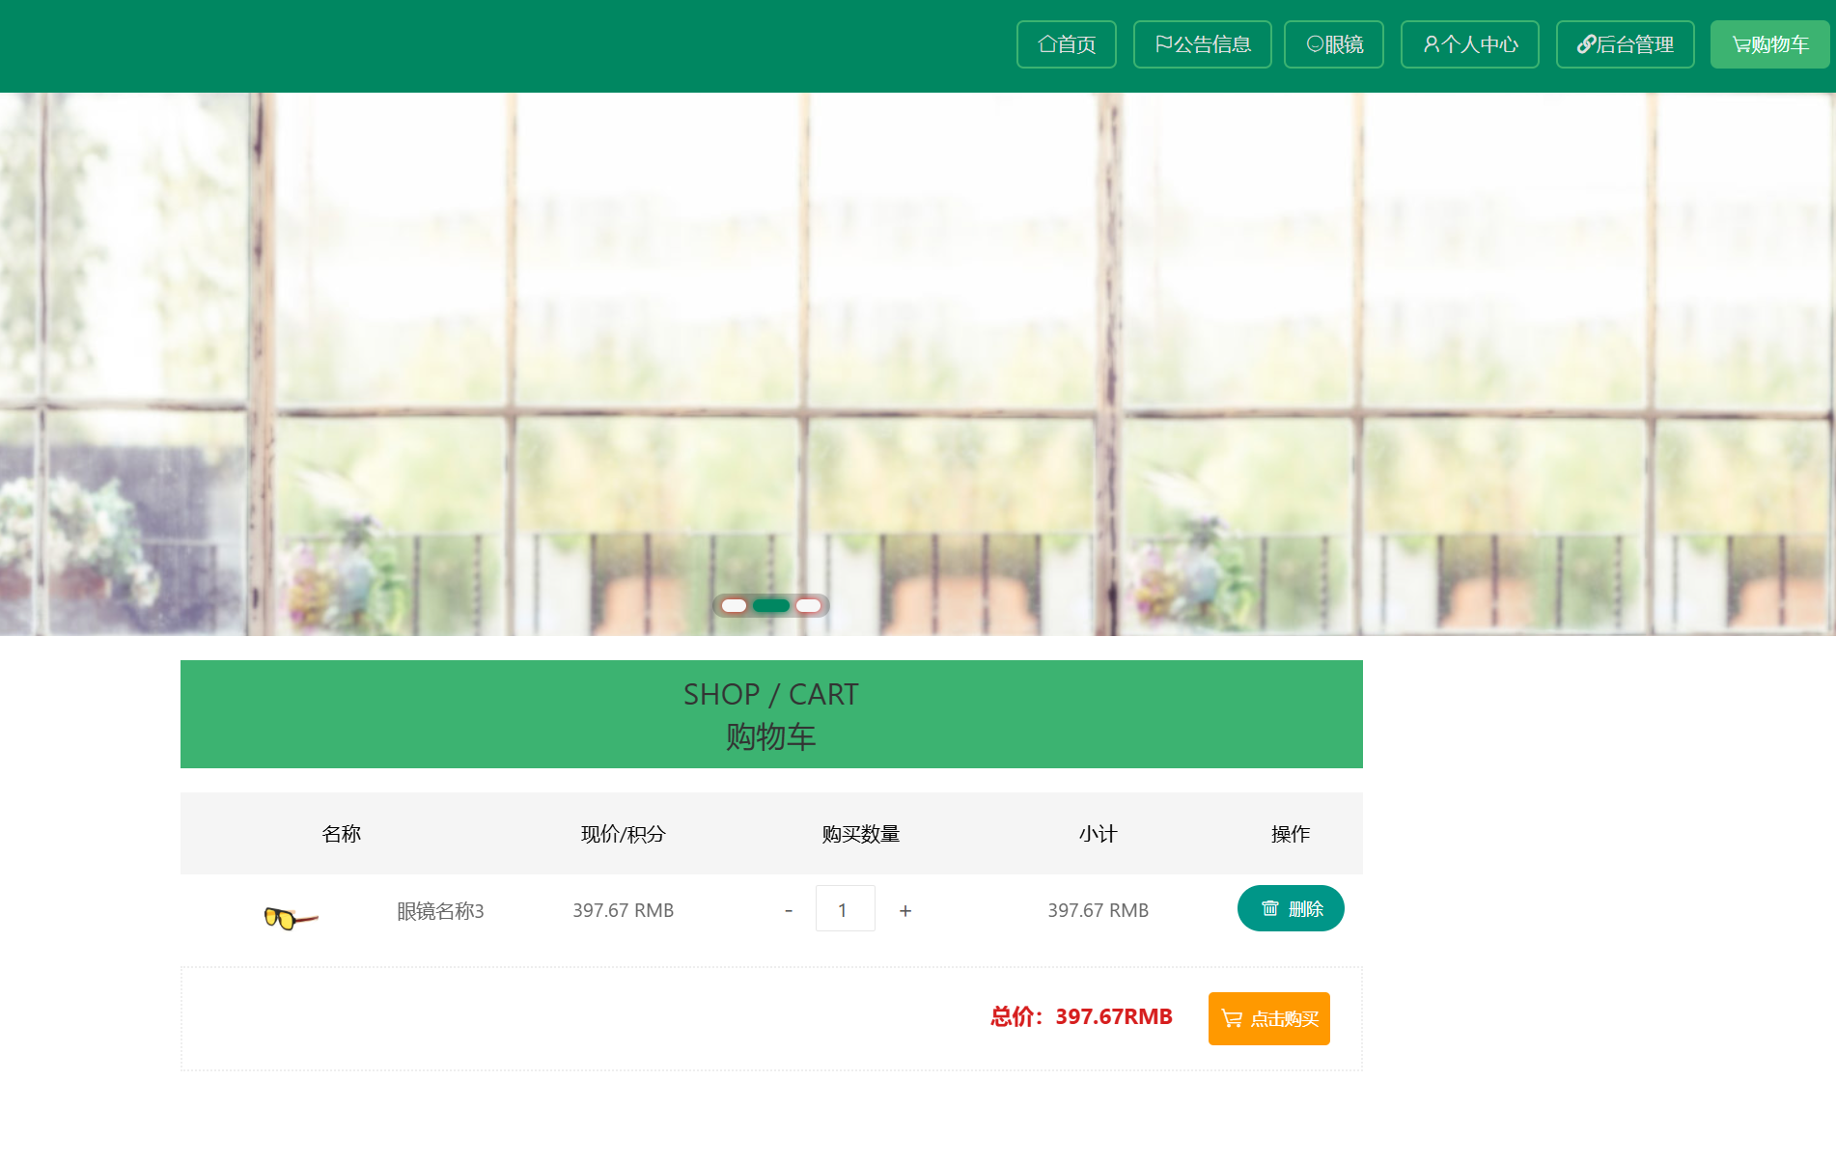1836x1164 pixels.
Task: Click the purchase quantity input field
Action: [845, 909]
